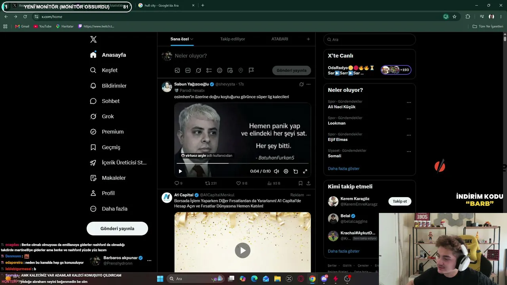
Task: Switch to Takip ediliyor tab
Action: pyautogui.click(x=233, y=39)
